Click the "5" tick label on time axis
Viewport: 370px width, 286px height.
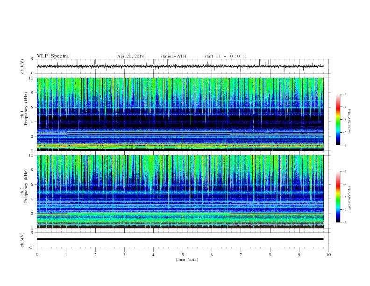tap(183, 255)
